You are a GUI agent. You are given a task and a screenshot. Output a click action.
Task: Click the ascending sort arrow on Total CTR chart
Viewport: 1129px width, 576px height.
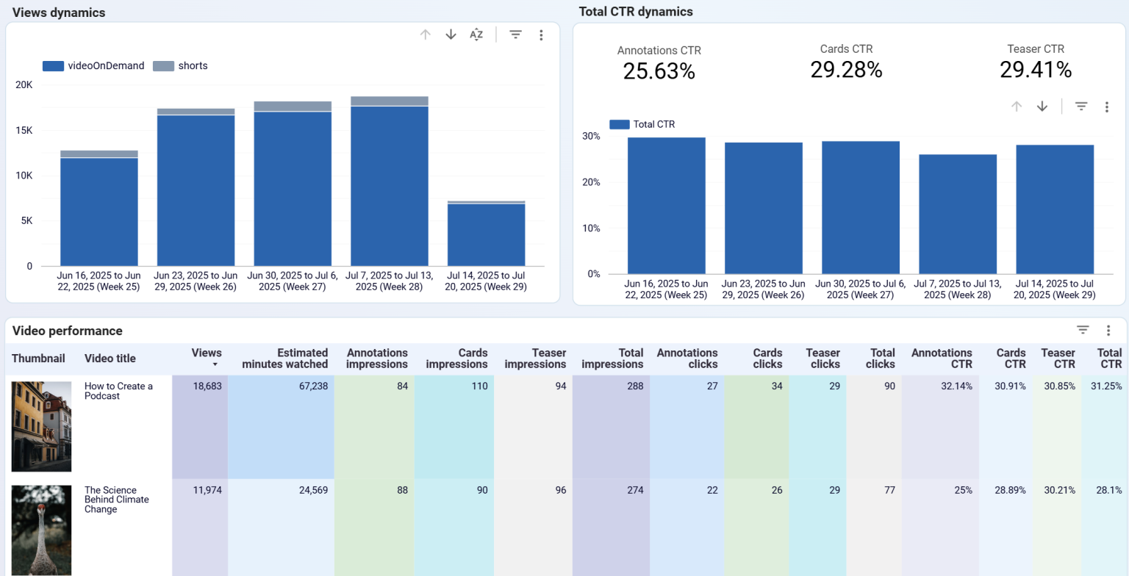1017,106
